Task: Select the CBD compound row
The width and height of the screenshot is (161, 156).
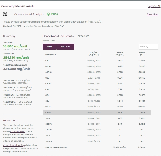Action: coord(96,60)
